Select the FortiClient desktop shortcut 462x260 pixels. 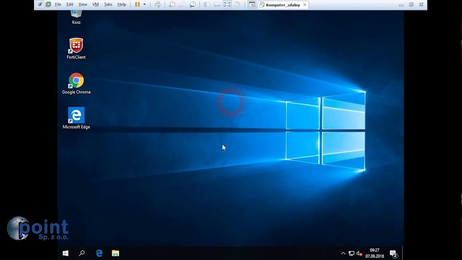[76, 49]
